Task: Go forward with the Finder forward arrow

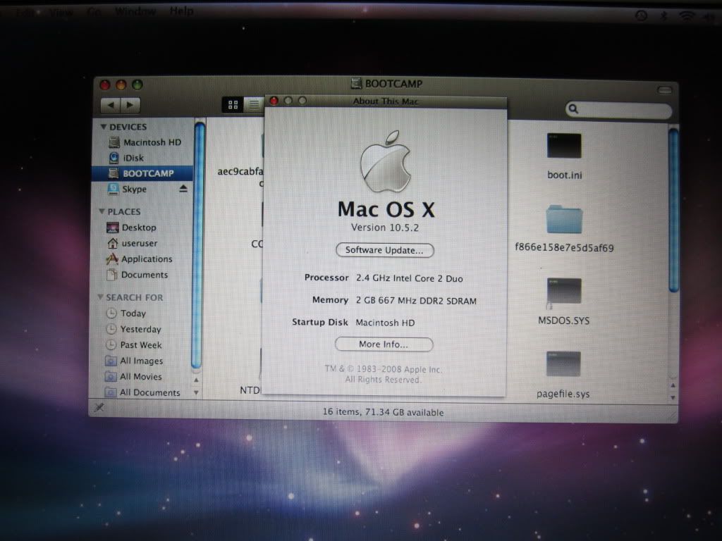Action: 130,106
